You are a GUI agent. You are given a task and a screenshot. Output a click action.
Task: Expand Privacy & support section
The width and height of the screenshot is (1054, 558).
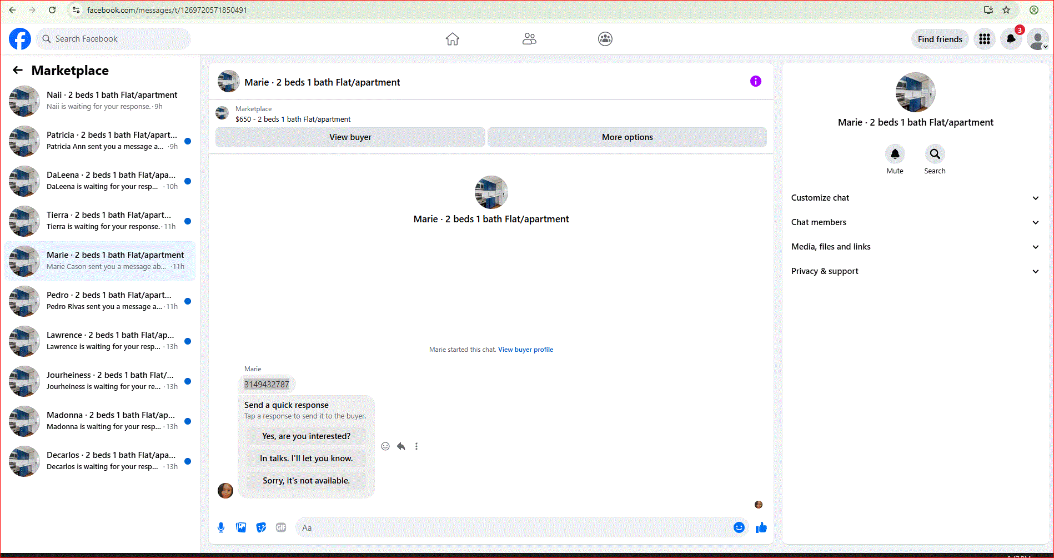(x=915, y=271)
